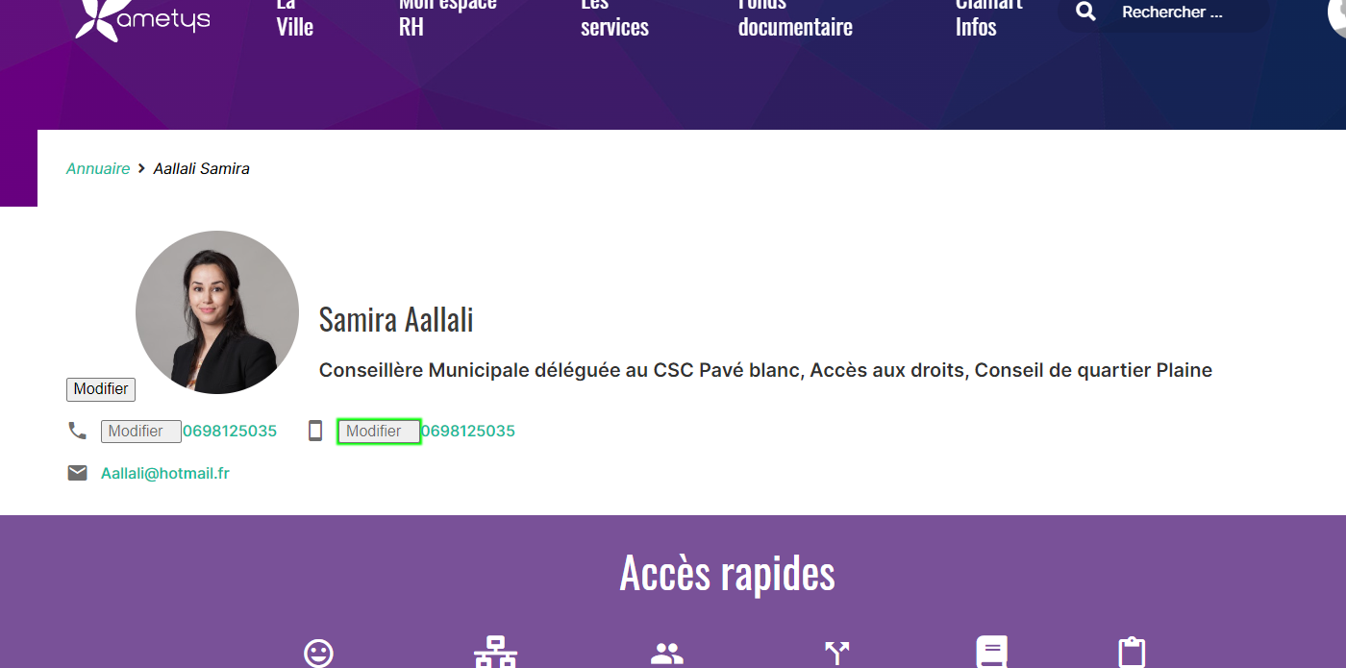Open the org chart network icon shortcut
The width and height of the screenshot is (1346, 668).
(x=495, y=652)
